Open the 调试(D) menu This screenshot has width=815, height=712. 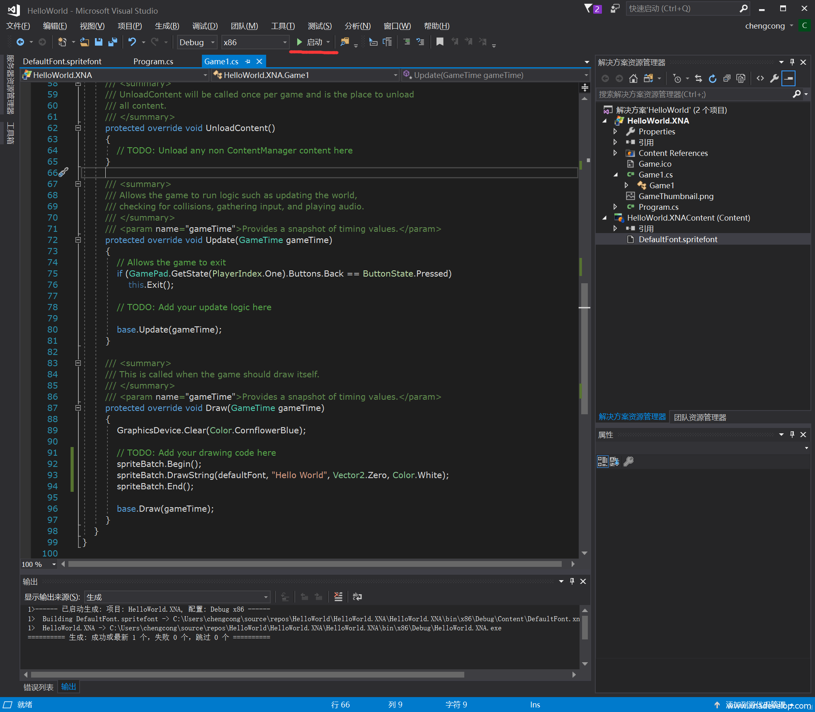tap(205, 26)
